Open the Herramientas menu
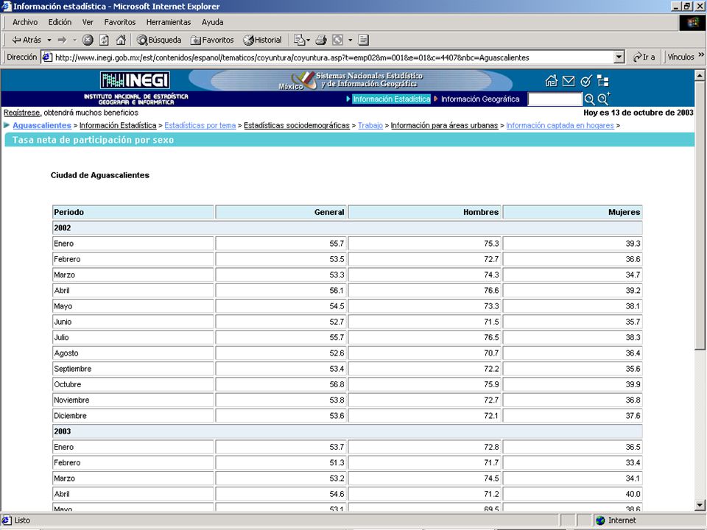 click(x=168, y=22)
